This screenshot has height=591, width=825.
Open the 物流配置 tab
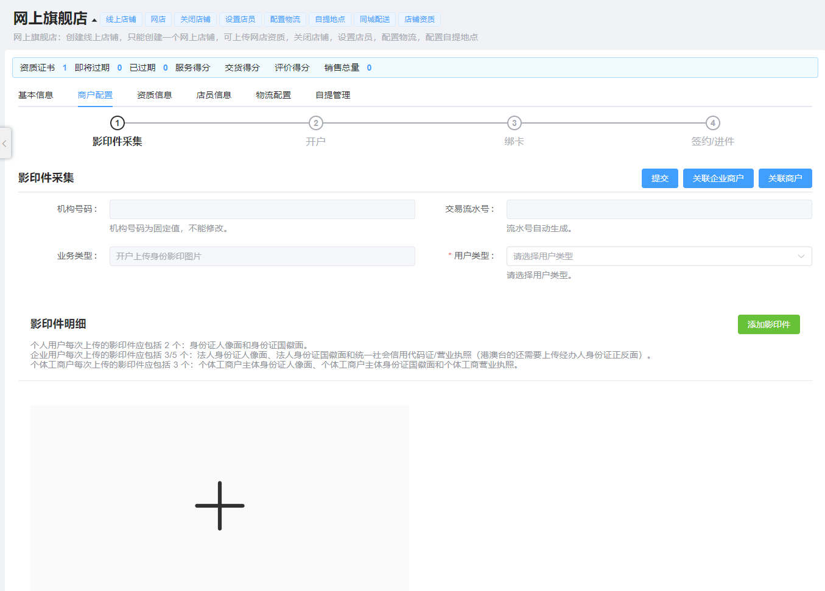(273, 95)
